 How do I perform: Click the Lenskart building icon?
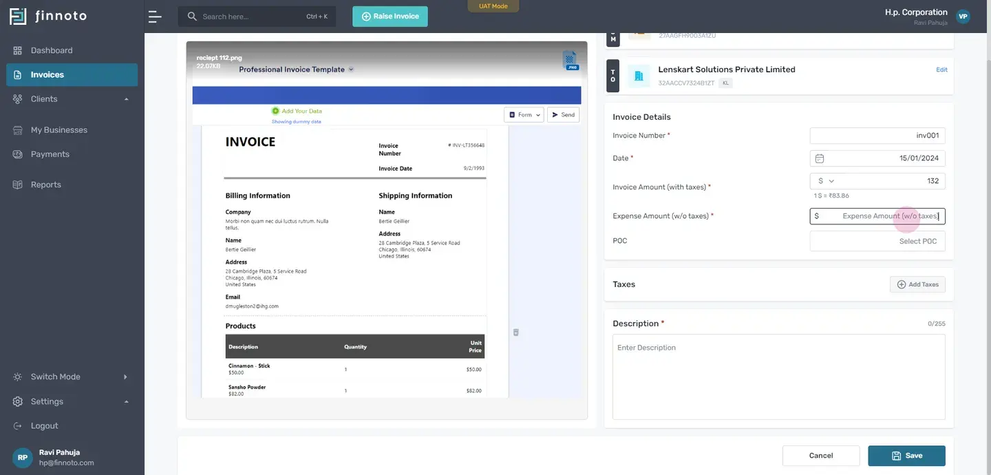(639, 76)
